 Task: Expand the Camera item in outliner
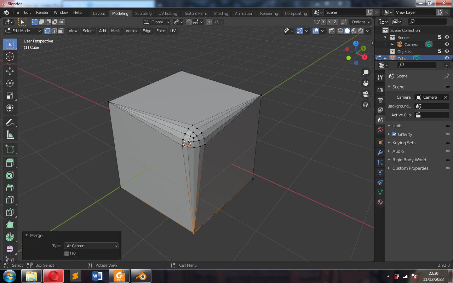[392, 45]
